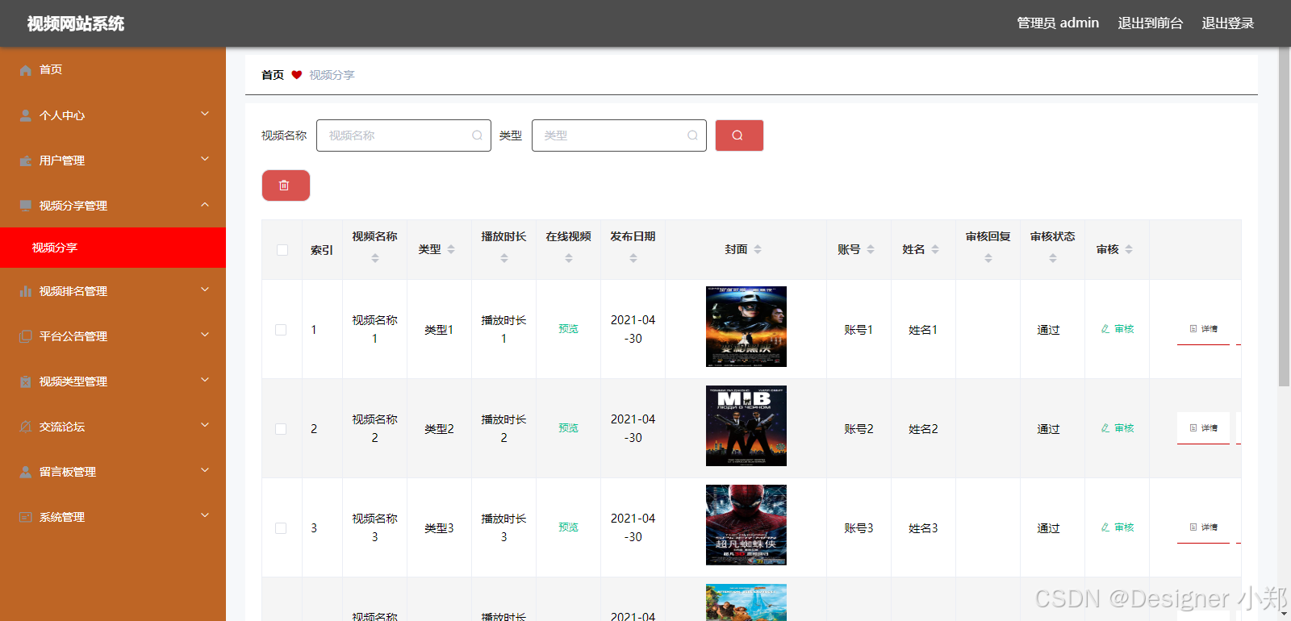Expand 视频排名管理 menu chevron
The width and height of the screenshot is (1291, 621).
pyautogui.click(x=205, y=290)
